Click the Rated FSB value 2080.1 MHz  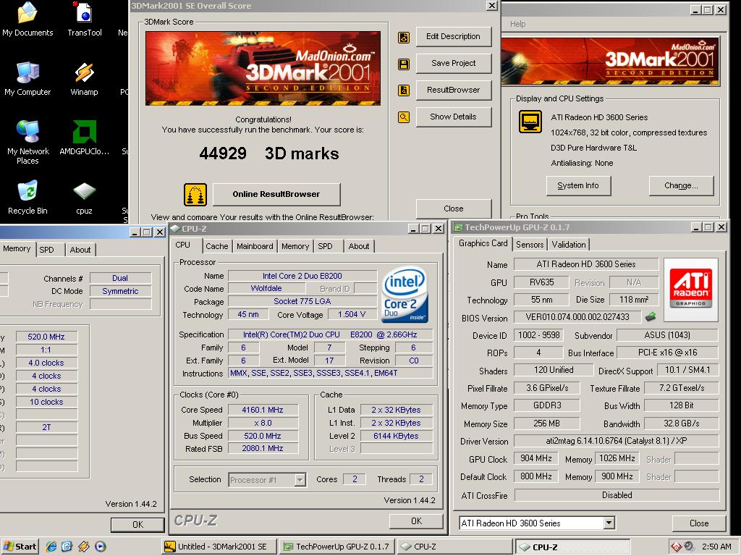click(263, 448)
